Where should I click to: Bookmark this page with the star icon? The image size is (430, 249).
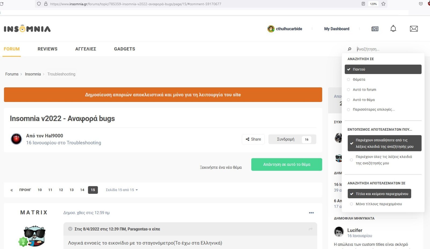coord(384,4)
